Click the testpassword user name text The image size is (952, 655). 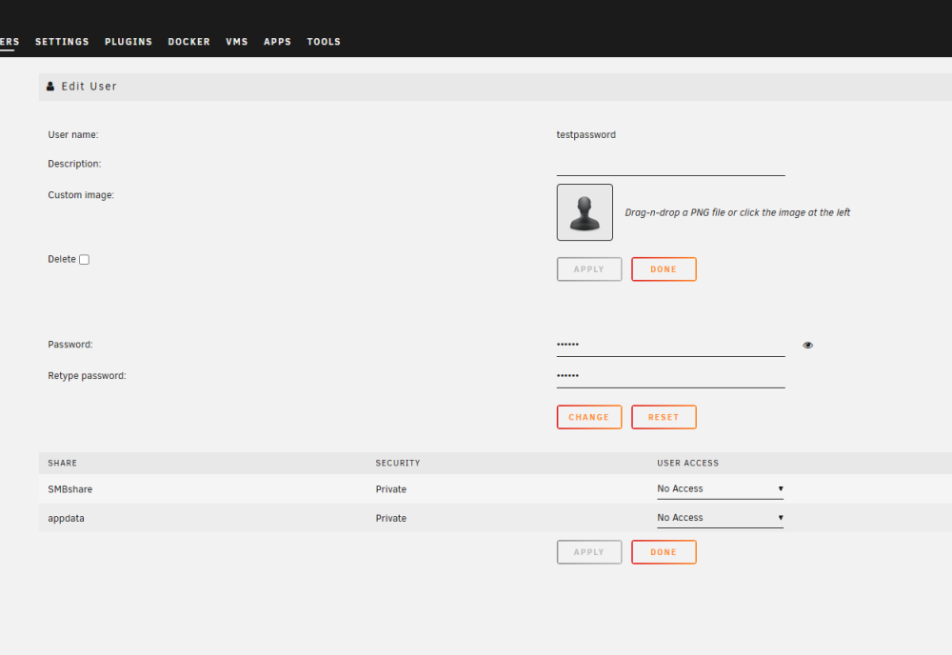coord(585,135)
